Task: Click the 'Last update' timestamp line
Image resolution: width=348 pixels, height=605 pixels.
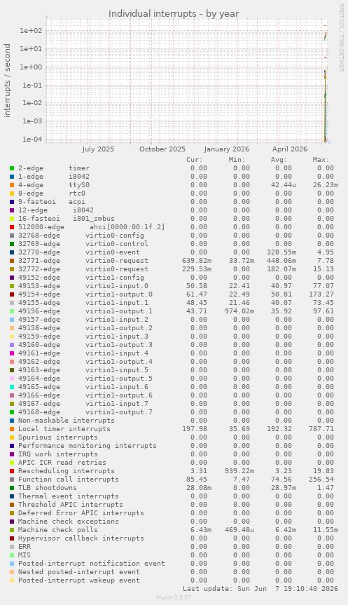Action: [260, 589]
